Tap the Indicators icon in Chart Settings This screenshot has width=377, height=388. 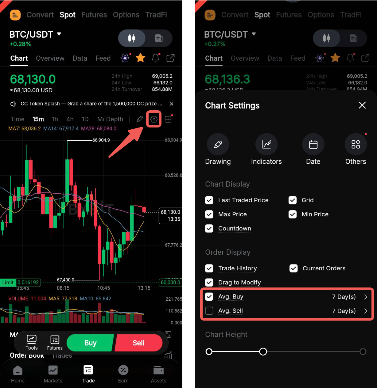tap(266, 144)
